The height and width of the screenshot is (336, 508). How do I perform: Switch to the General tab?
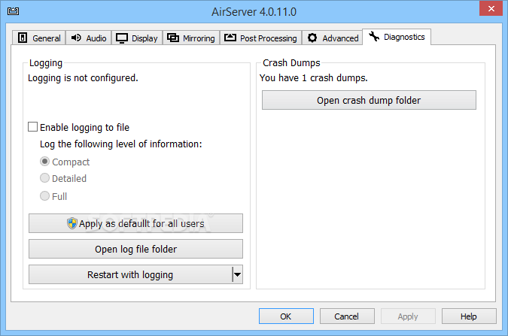(39, 38)
